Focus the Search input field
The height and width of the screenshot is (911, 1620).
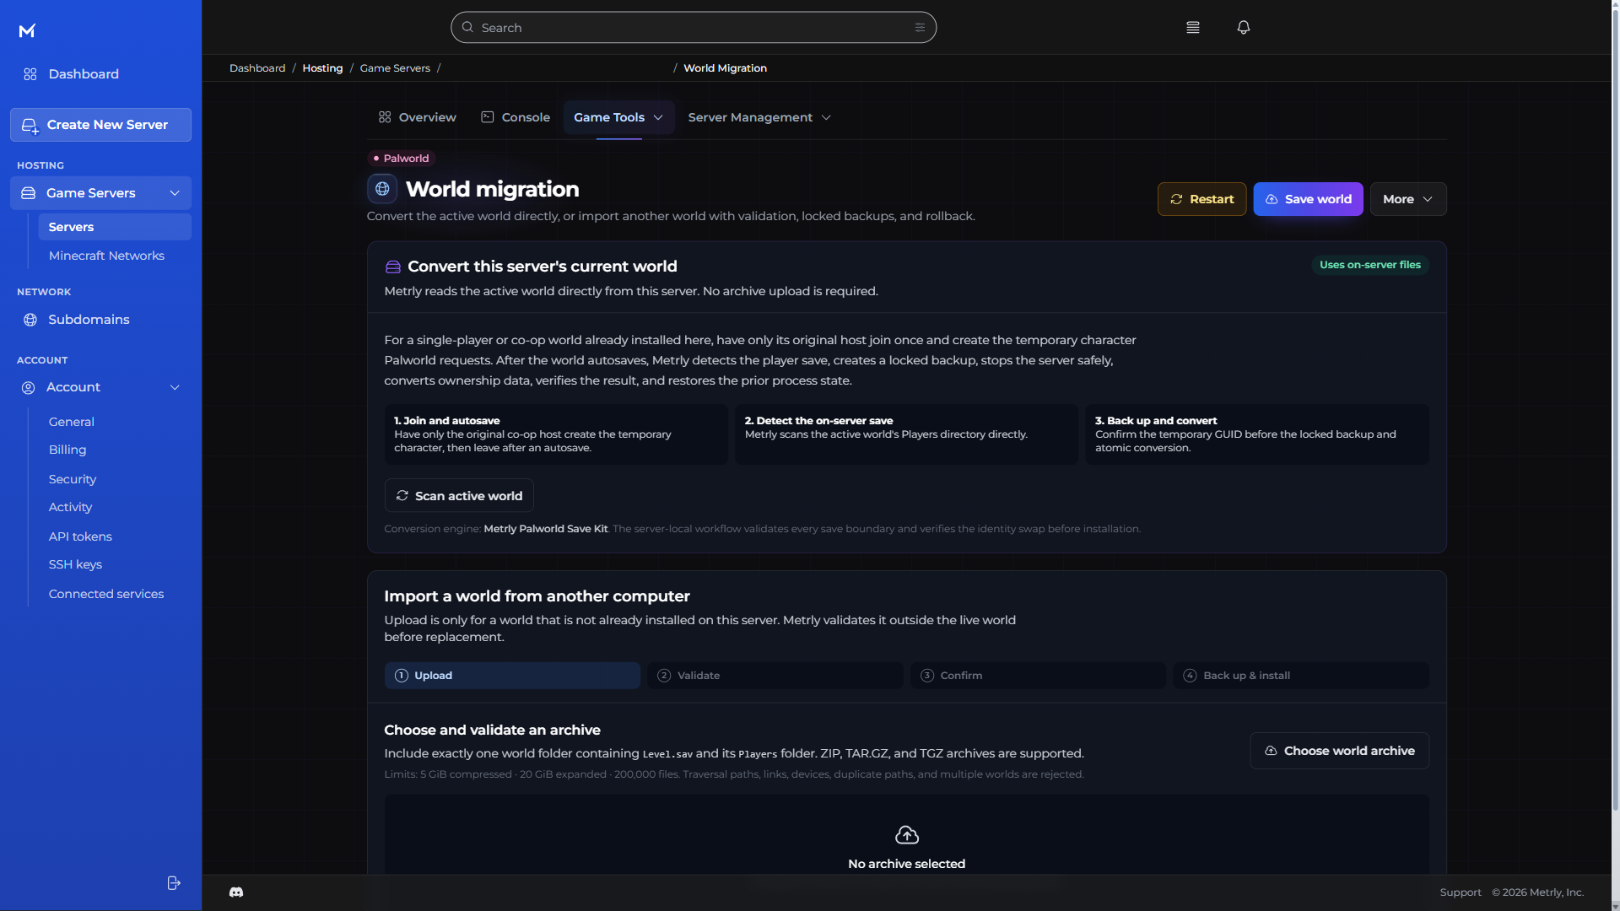[x=694, y=28]
